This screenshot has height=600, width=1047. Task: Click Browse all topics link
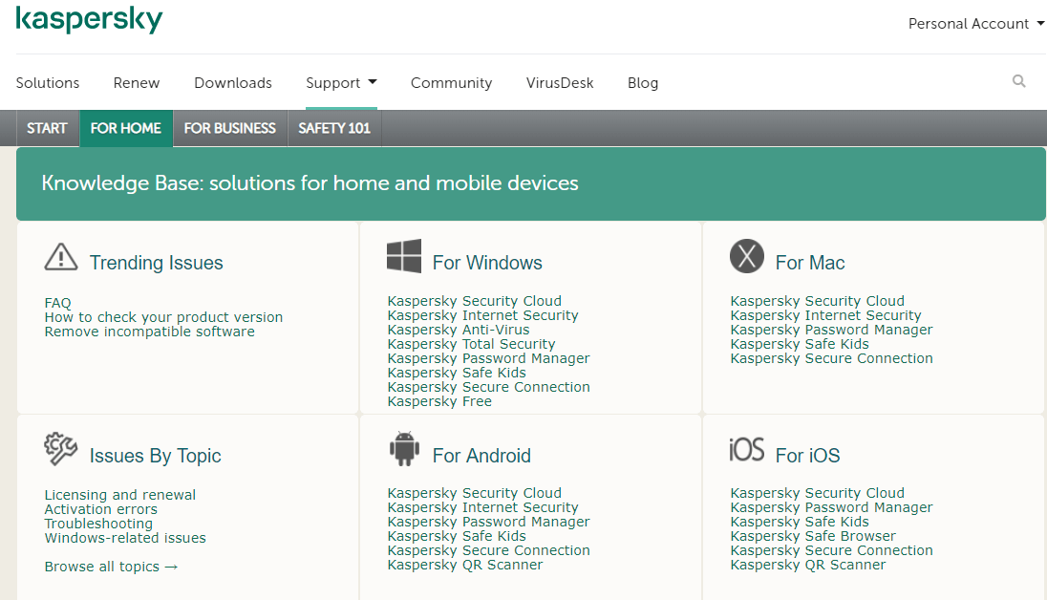[112, 567]
